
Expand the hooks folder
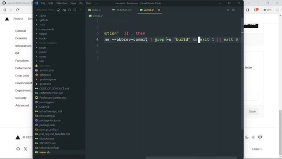point(43,38)
